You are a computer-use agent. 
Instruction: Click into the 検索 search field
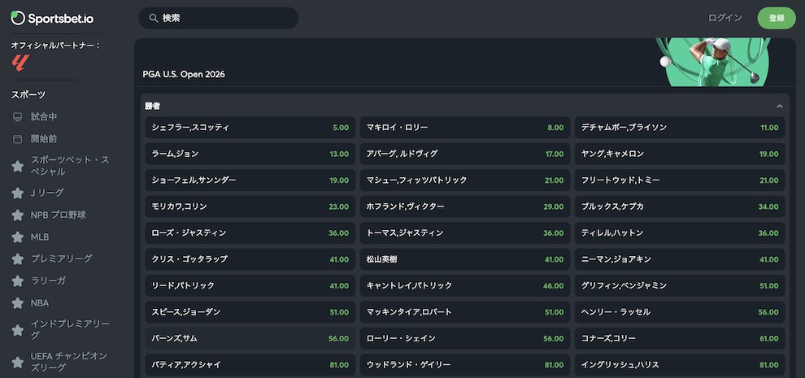pyautogui.click(x=219, y=18)
